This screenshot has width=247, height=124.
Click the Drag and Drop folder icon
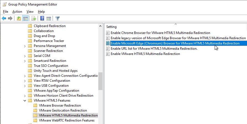coord(30,36)
